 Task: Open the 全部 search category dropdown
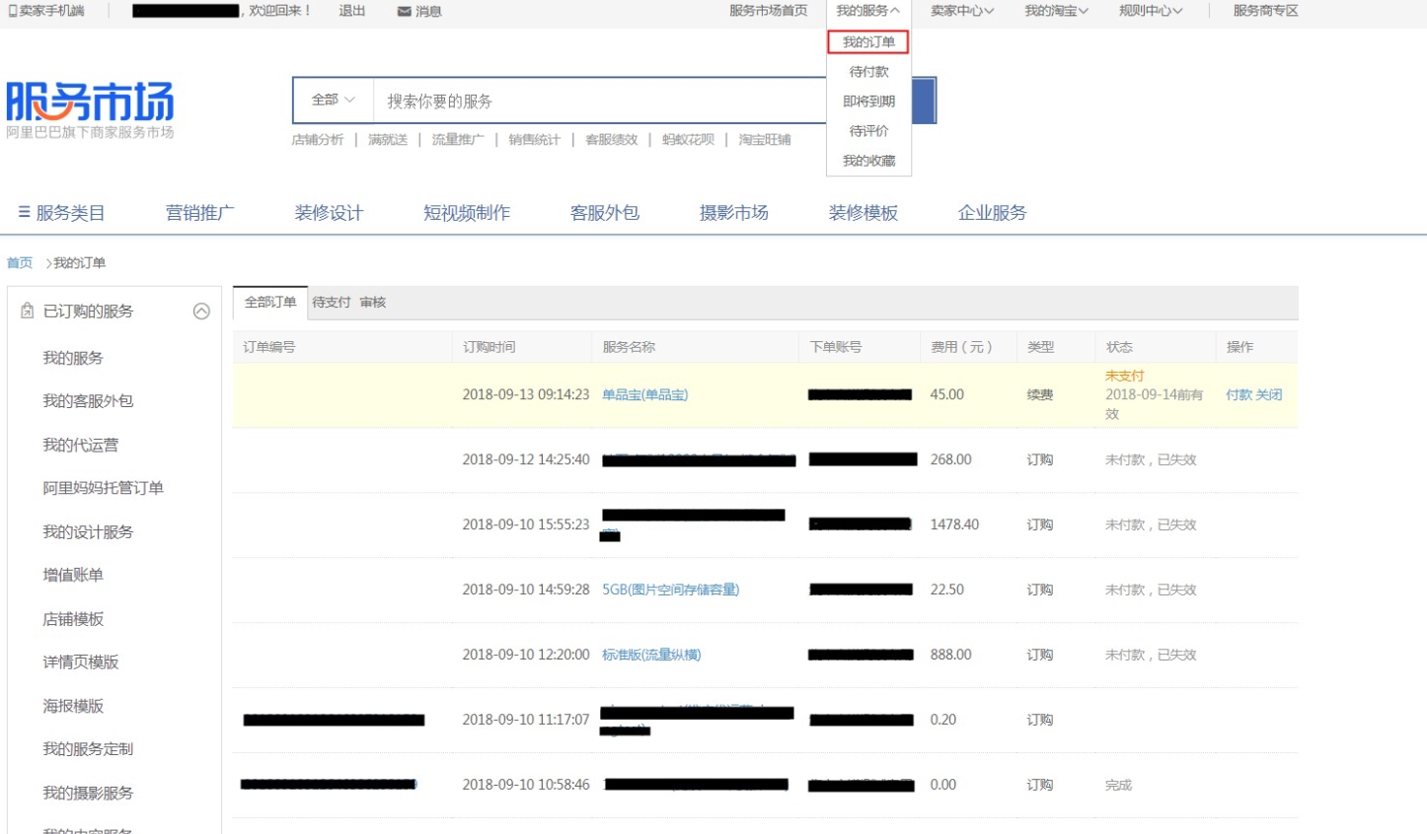point(334,100)
